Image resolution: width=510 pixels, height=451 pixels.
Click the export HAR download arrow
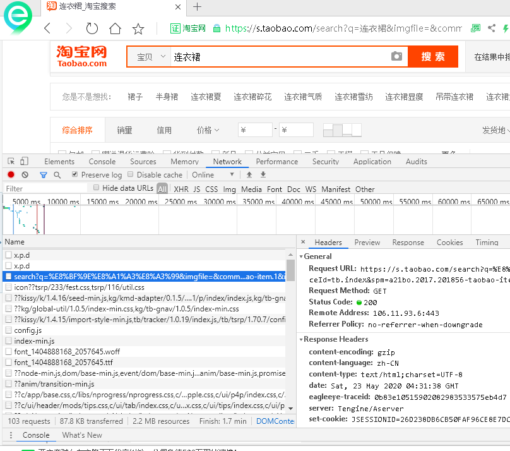263,175
